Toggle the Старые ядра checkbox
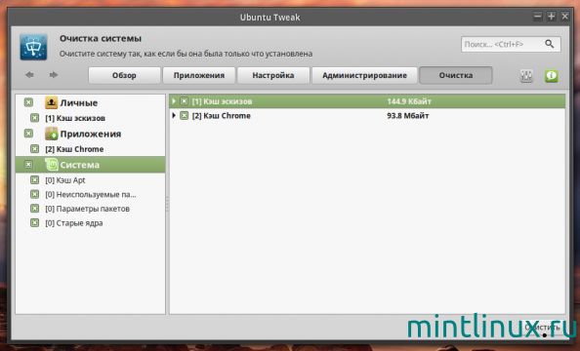The width and height of the screenshot is (580, 351). click(x=34, y=223)
